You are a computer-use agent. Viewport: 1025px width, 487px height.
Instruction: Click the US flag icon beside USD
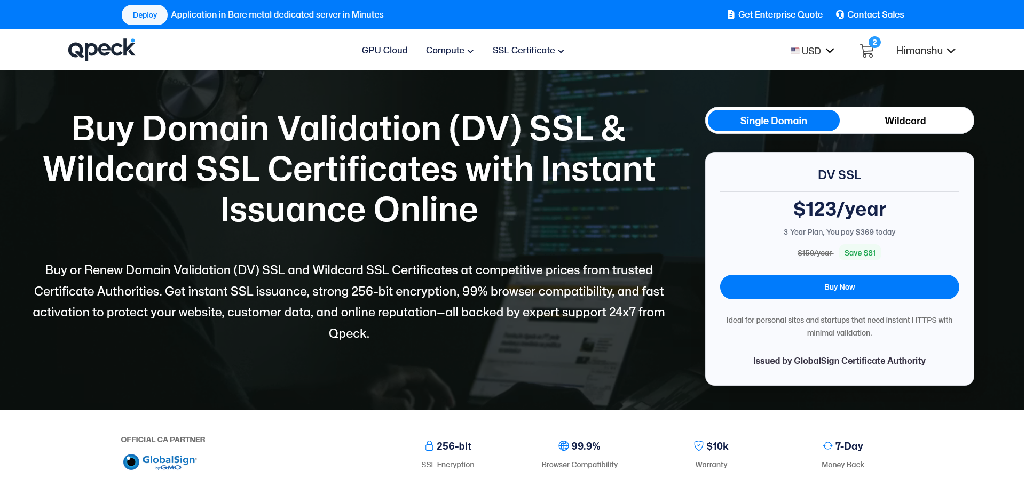[795, 51]
